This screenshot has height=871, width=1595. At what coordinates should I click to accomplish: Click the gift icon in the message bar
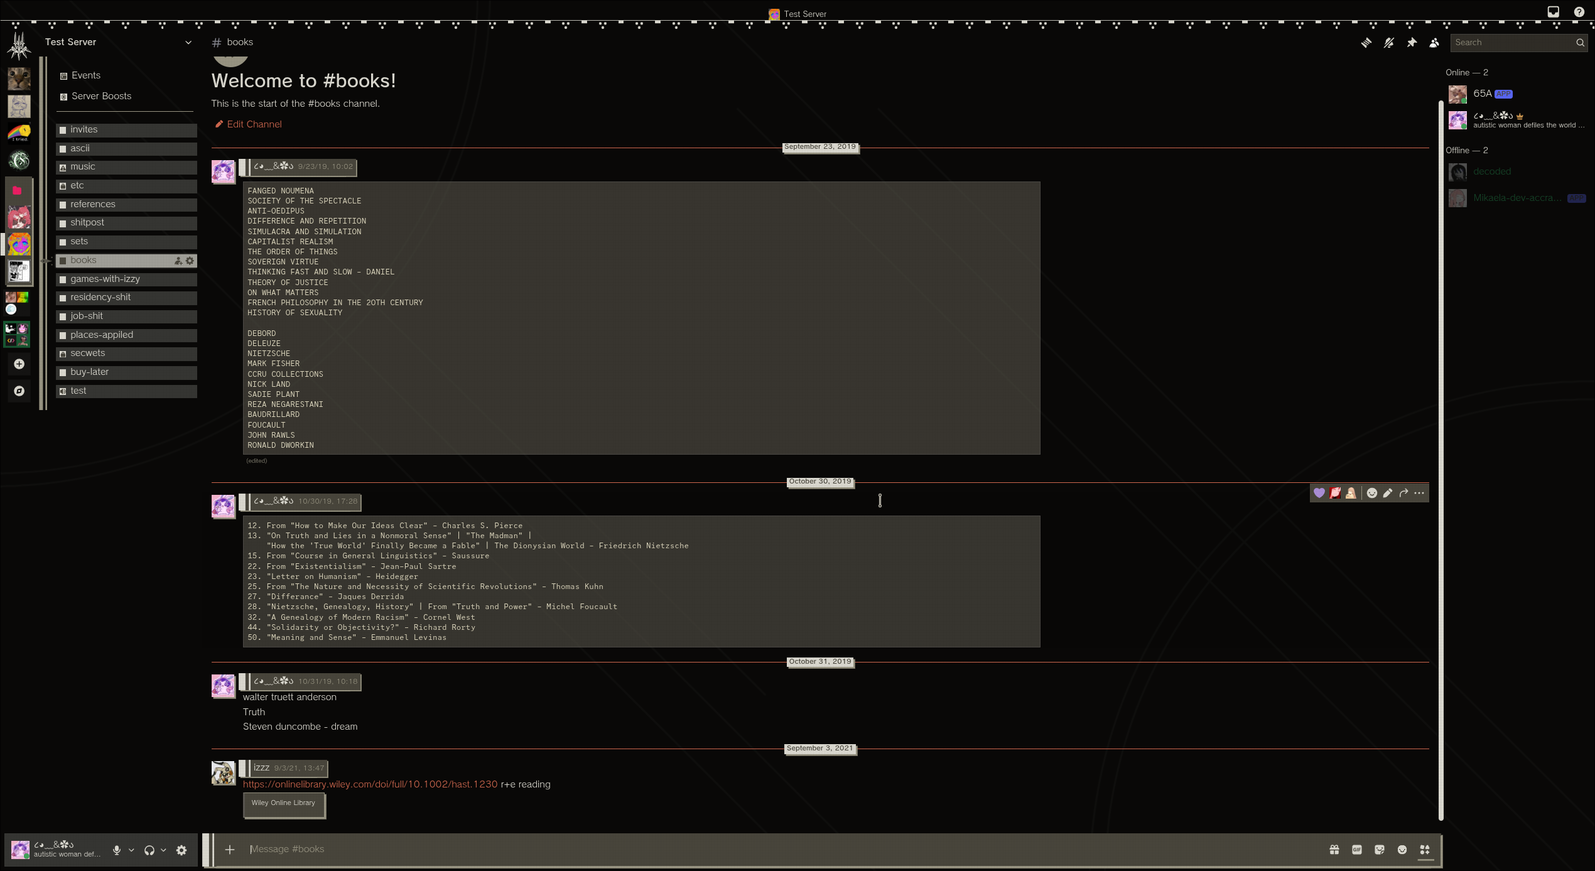pyautogui.click(x=1334, y=849)
